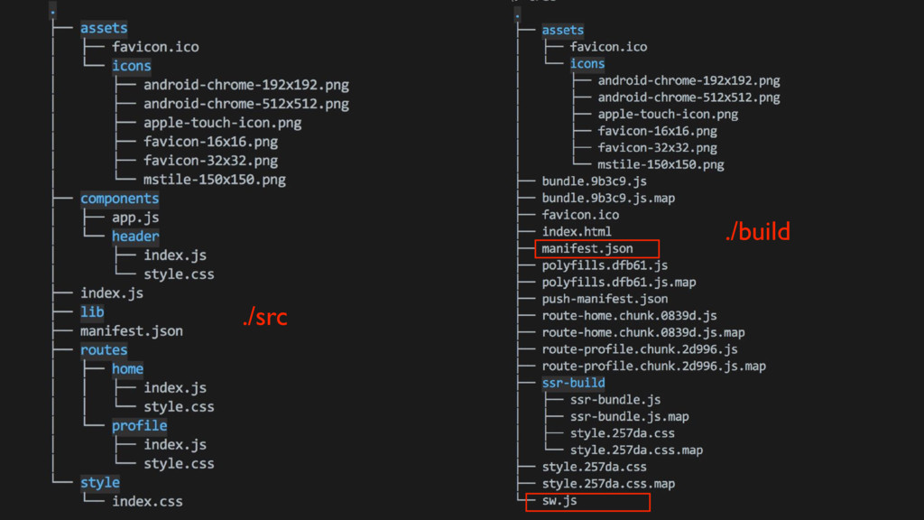The width and height of the screenshot is (924, 520).
Task: Click the style folder in src tree
Action: (100, 483)
